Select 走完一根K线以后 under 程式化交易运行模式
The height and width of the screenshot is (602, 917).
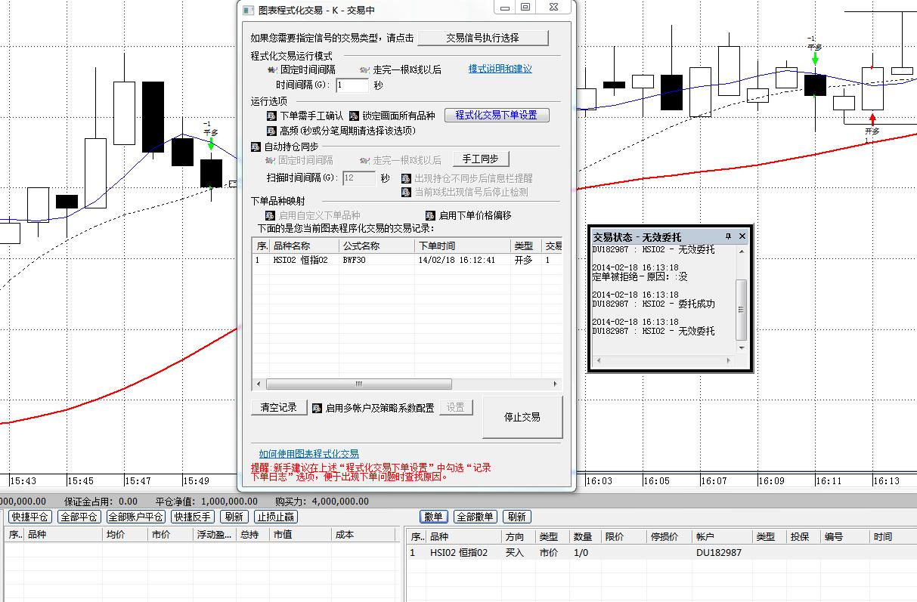point(364,69)
